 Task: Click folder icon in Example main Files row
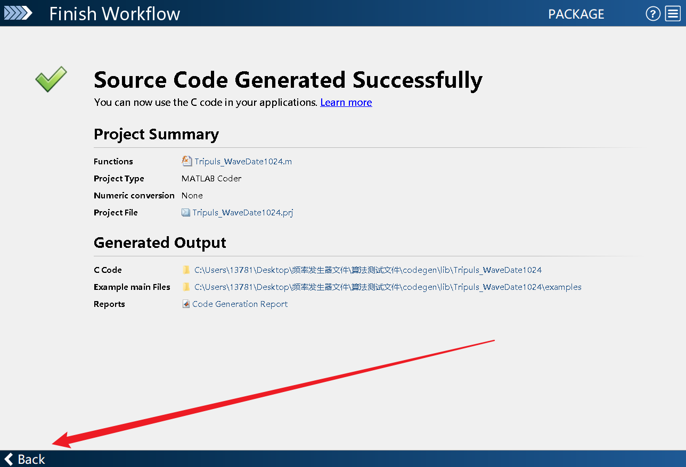click(x=186, y=287)
